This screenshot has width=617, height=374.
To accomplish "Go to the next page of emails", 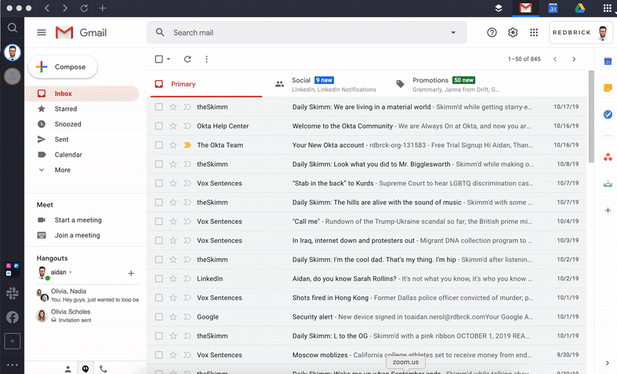I will pos(574,59).
